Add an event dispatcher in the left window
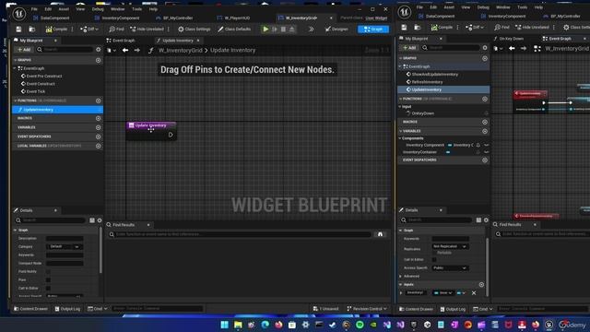 point(99,136)
